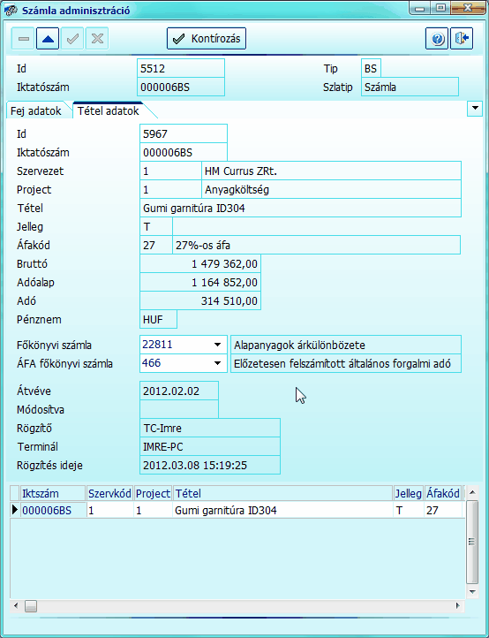Click the blue up-arrow toolbar icon
This screenshot has height=638, width=489.
(48, 39)
